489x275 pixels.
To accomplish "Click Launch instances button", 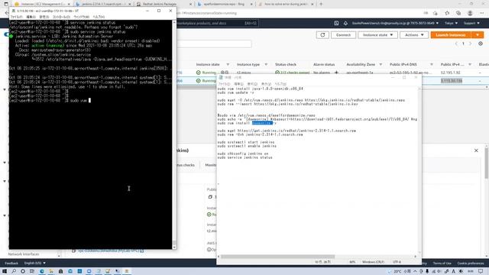I will click(451, 35).
